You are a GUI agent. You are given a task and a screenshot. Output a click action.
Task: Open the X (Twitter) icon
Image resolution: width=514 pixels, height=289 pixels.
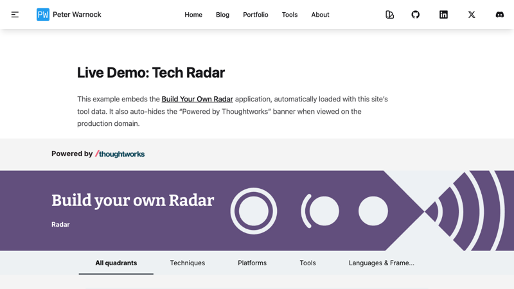472,14
